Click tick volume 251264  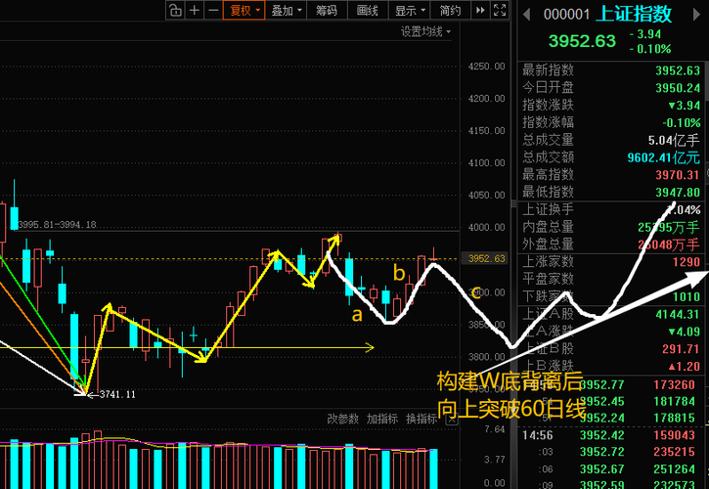click(674, 468)
